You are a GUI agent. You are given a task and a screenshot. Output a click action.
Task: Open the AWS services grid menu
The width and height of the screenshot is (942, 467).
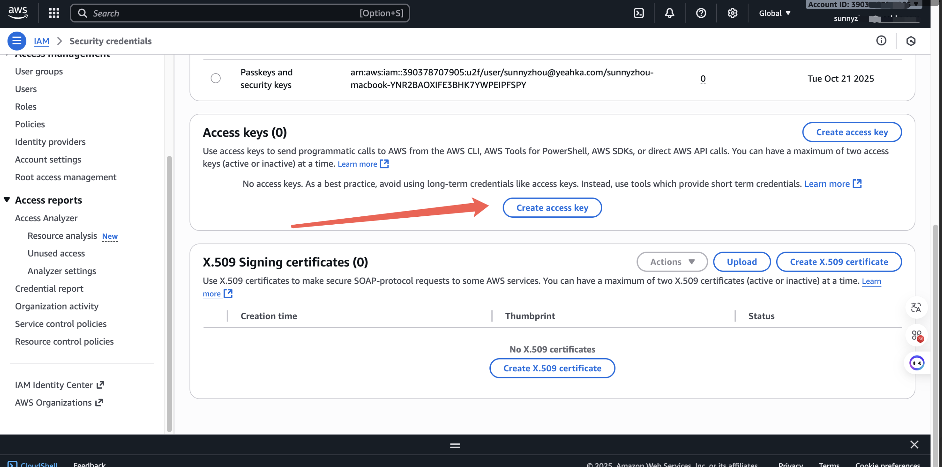(54, 13)
